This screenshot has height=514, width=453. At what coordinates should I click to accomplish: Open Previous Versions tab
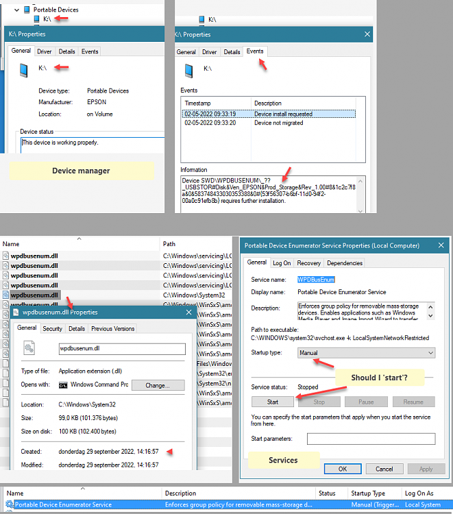(x=113, y=329)
